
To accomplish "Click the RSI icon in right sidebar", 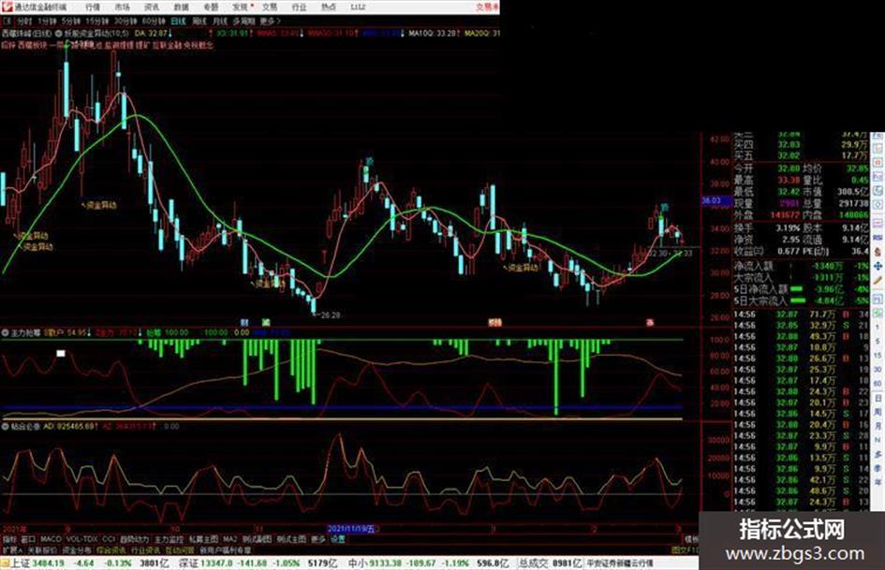I will click(878, 237).
